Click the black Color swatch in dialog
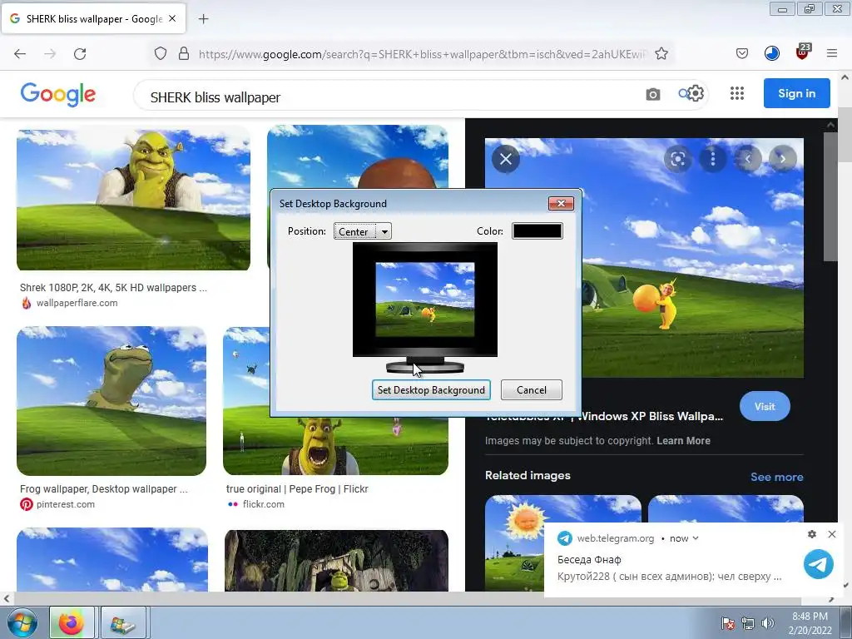 (x=537, y=231)
